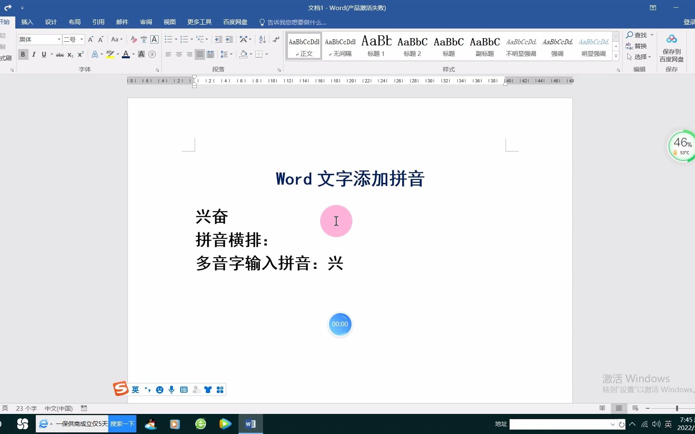Open Word from the taskbar
Screen dimensions: 695x434
[250, 424]
